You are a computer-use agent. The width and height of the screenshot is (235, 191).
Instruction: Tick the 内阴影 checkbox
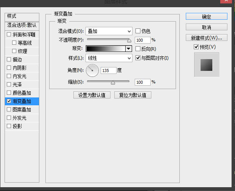click(9, 68)
